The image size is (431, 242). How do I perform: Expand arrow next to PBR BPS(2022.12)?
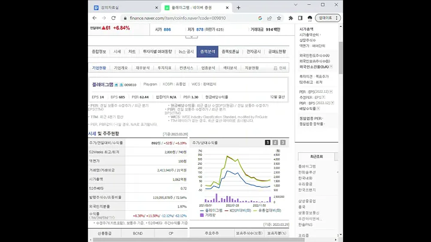click(x=332, y=103)
